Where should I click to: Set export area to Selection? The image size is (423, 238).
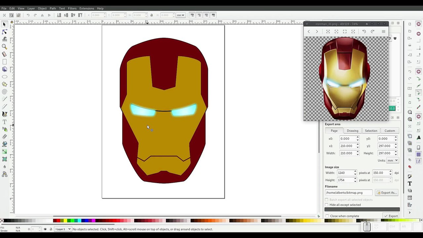[371, 131]
